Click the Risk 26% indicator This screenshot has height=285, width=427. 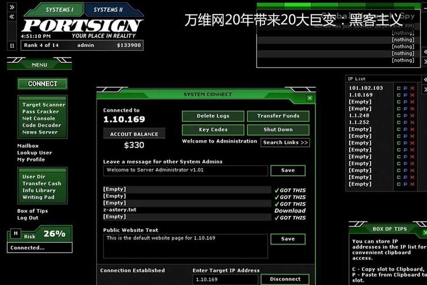coord(54,234)
